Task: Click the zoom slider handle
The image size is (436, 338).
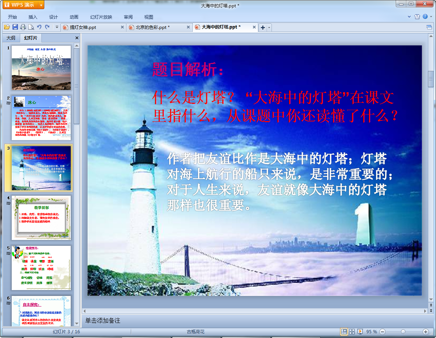Action: click(403, 332)
